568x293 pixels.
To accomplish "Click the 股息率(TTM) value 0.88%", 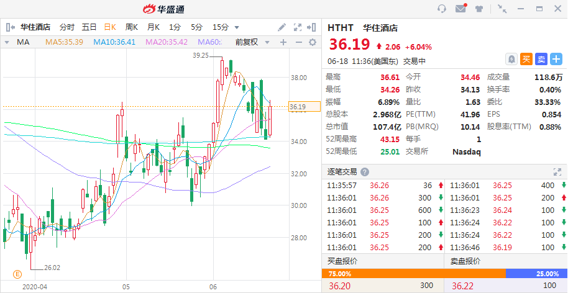I will [550, 127].
